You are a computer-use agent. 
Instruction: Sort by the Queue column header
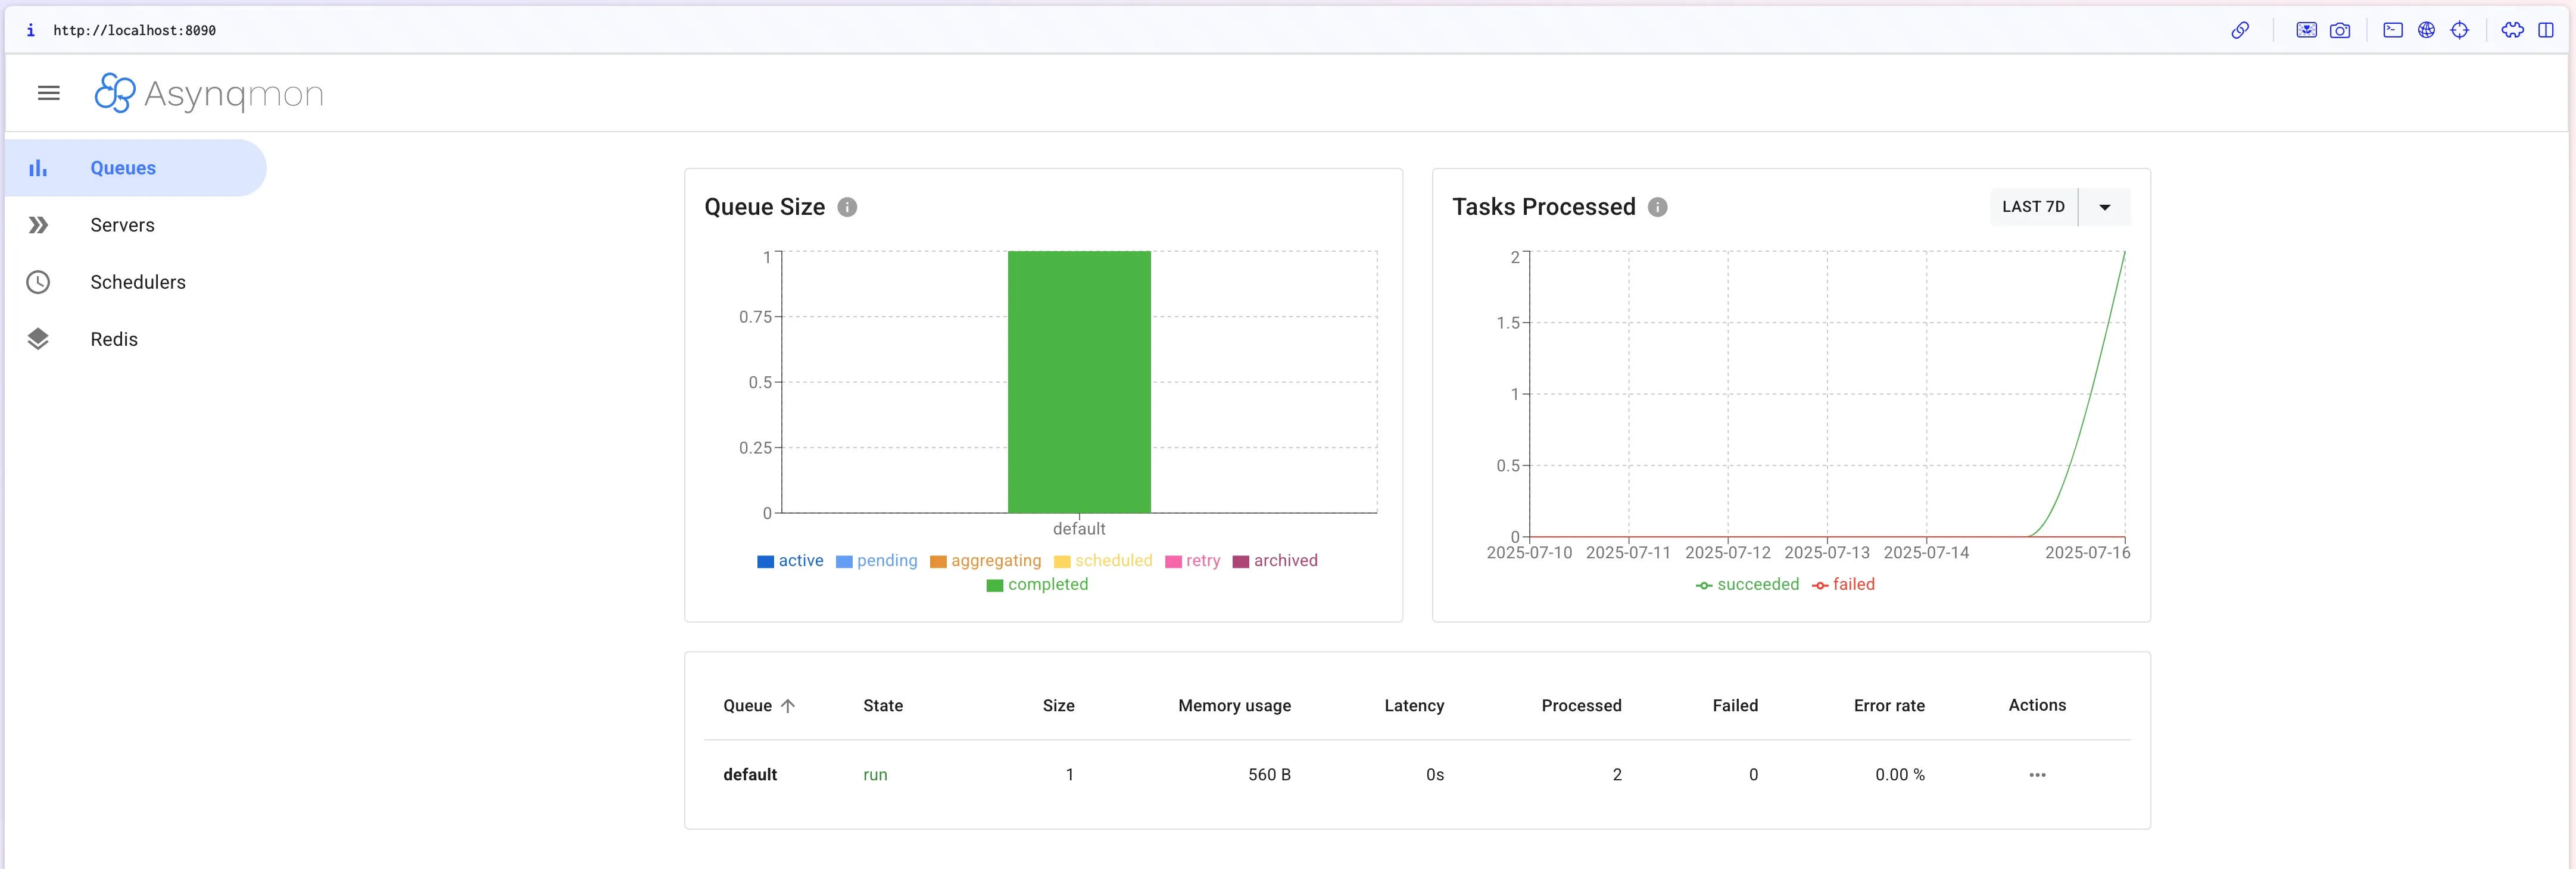[747, 706]
